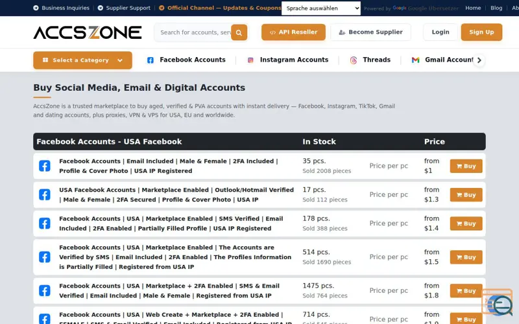This screenshot has height=324, width=519.
Task: Buy the $1.3 Outlook/Hotmail verified listing
Action: pos(466,195)
